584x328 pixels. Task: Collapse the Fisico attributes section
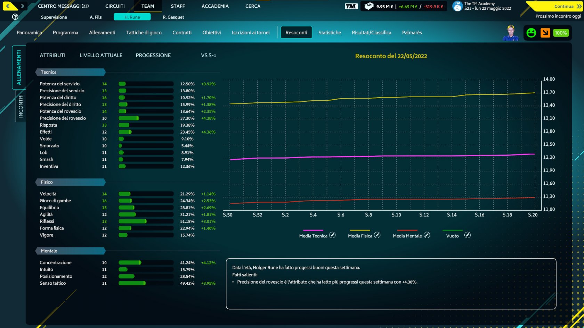click(x=70, y=182)
